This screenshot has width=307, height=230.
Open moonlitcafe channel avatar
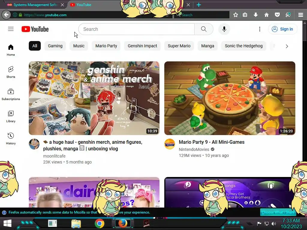point(34,144)
